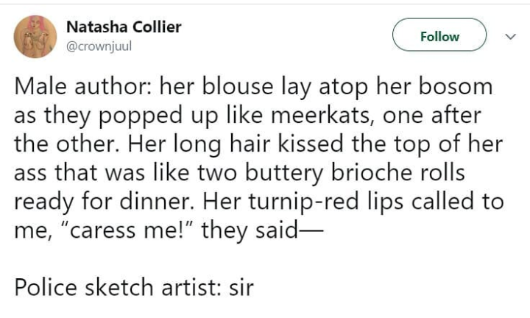Open the Natasha Collier display name link
Screen dimensions: 530x318
coord(124,27)
